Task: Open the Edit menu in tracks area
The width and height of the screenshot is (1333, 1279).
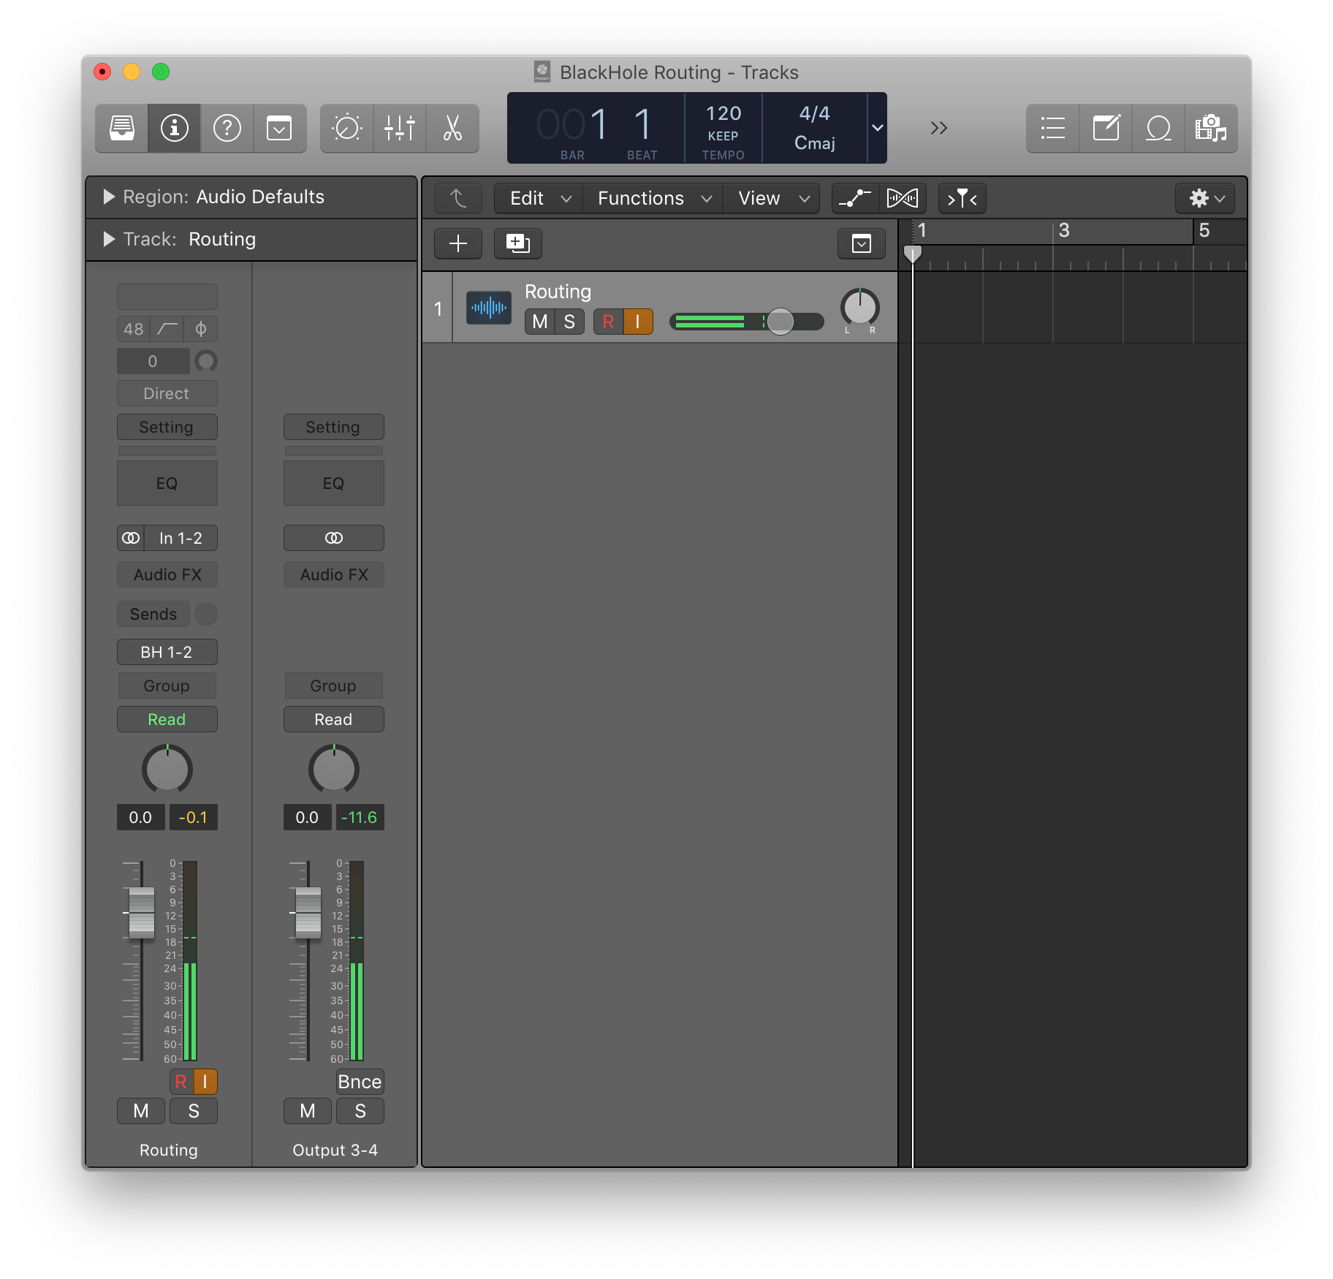Action: coord(539,198)
